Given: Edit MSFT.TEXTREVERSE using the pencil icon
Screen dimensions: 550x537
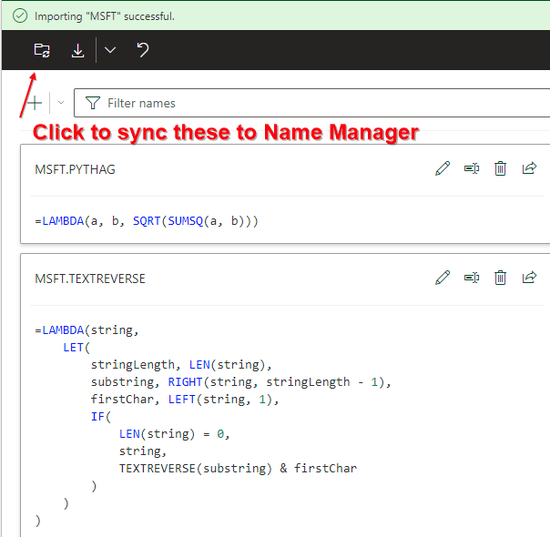Looking at the screenshot, I should click(443, 278).
